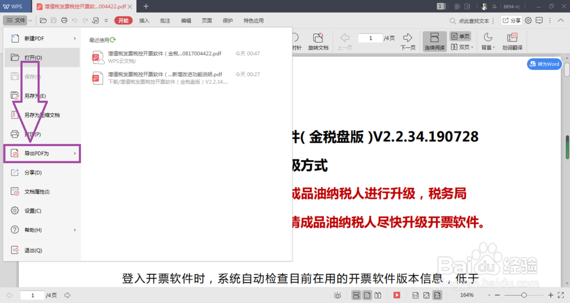Image resolution: width=570 pixels, height=303 pixels.
Task: Toggle eye-protection mode icon in status bar
Action: click(337, 296)
